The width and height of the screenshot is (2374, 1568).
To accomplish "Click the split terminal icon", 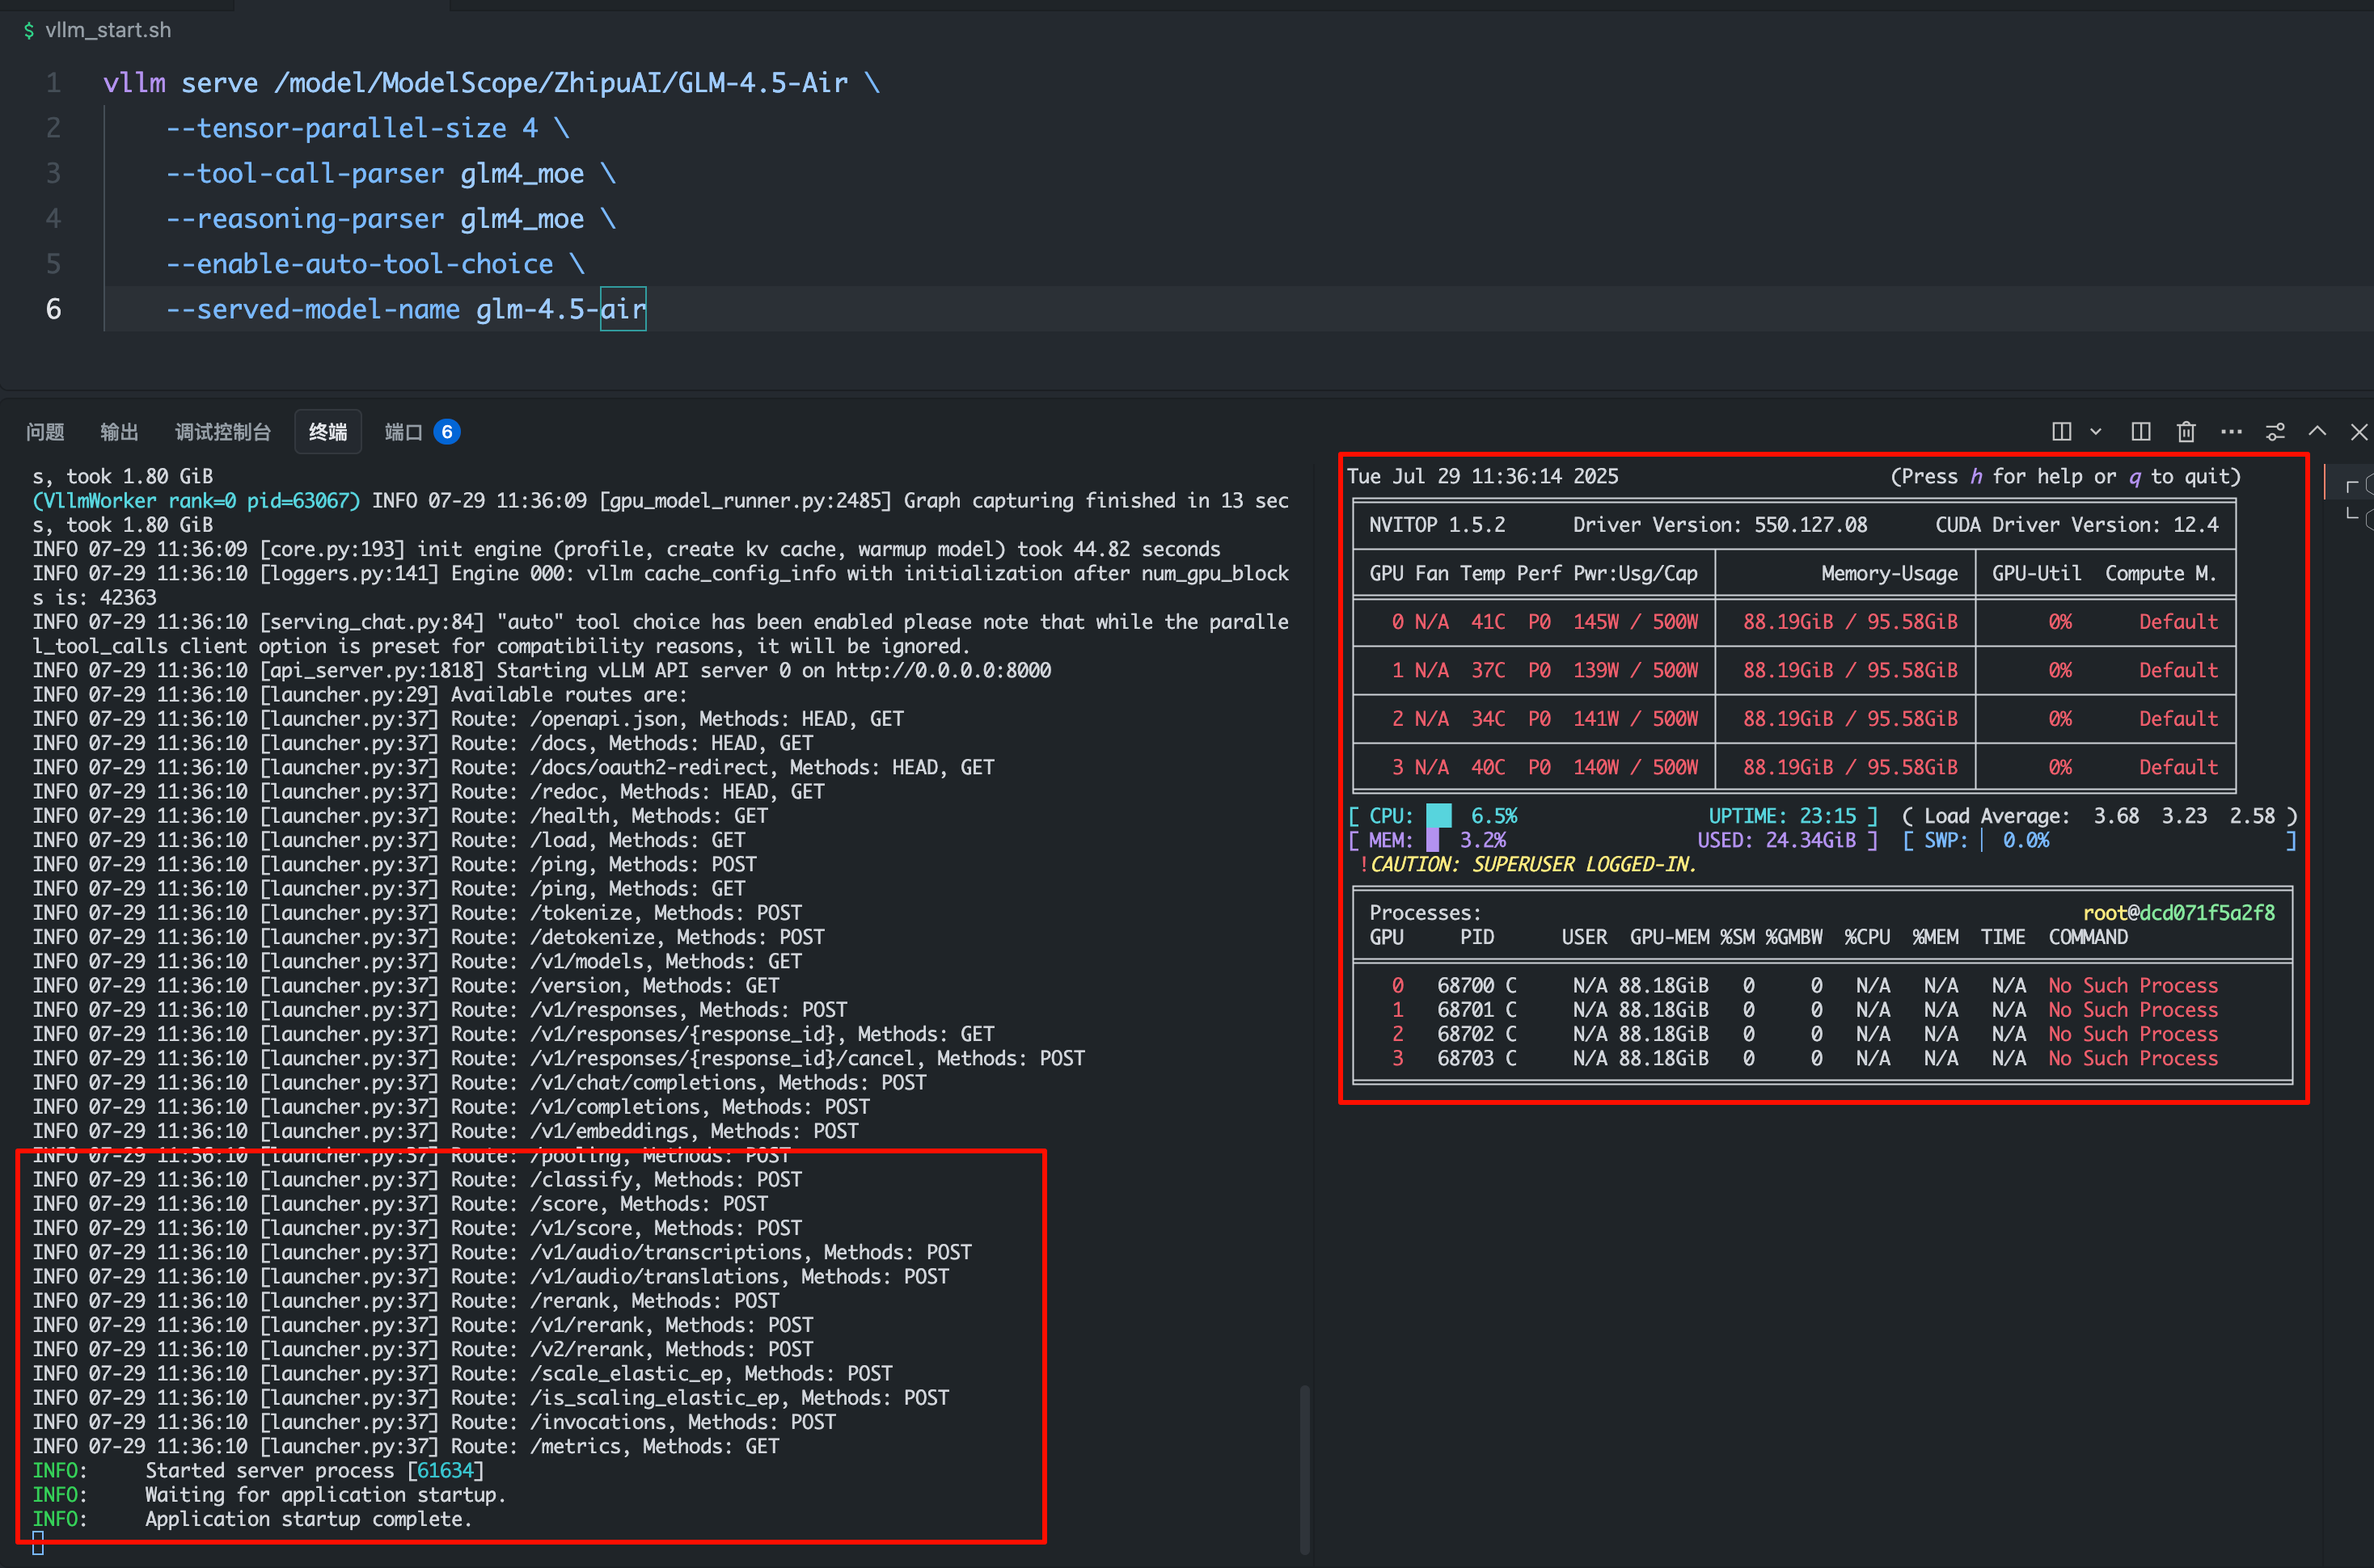I will tap(2140, 432).
